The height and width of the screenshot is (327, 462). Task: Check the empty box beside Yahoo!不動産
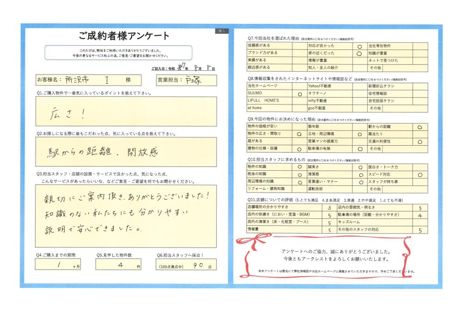click(x=359, y=86)
